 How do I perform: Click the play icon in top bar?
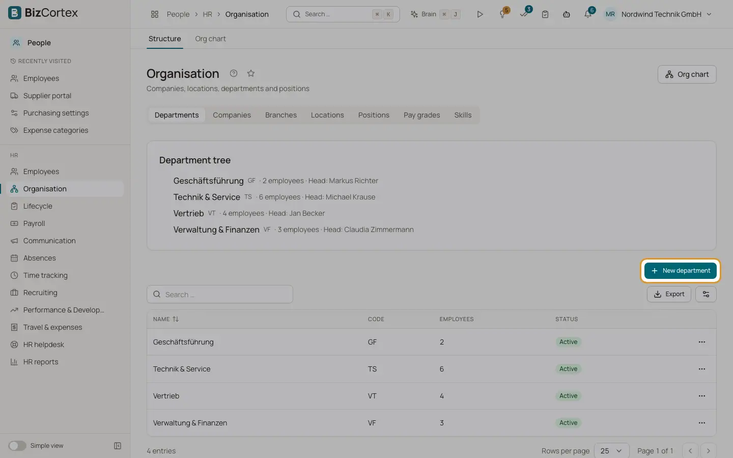click(480, 14)
